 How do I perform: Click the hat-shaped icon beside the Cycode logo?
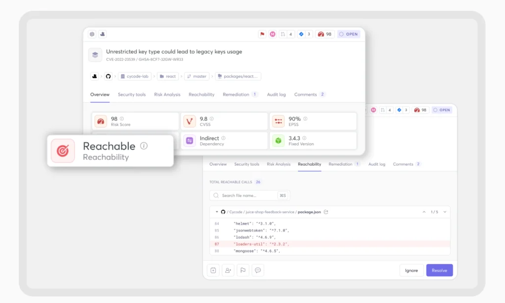(103, 34)
